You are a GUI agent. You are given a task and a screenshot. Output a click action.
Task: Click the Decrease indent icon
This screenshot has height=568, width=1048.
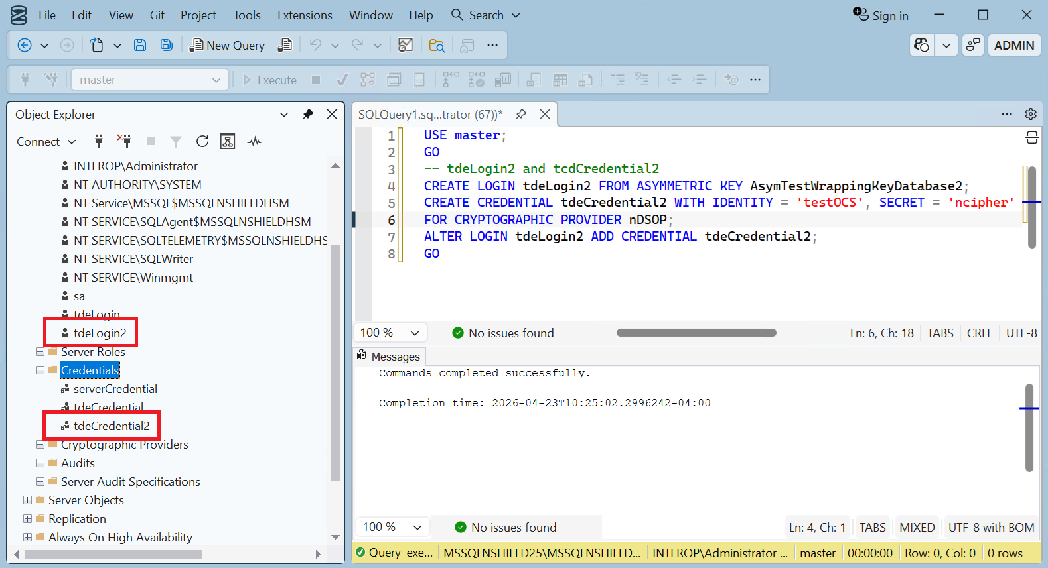(x=674, y=80)
